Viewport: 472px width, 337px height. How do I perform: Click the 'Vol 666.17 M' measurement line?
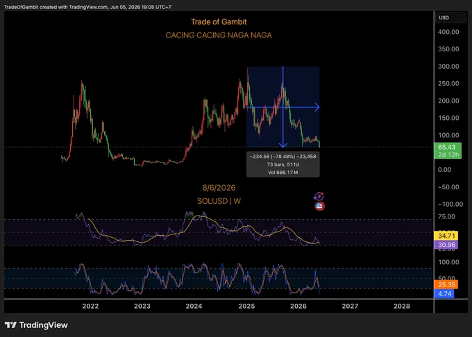[283, 173]
